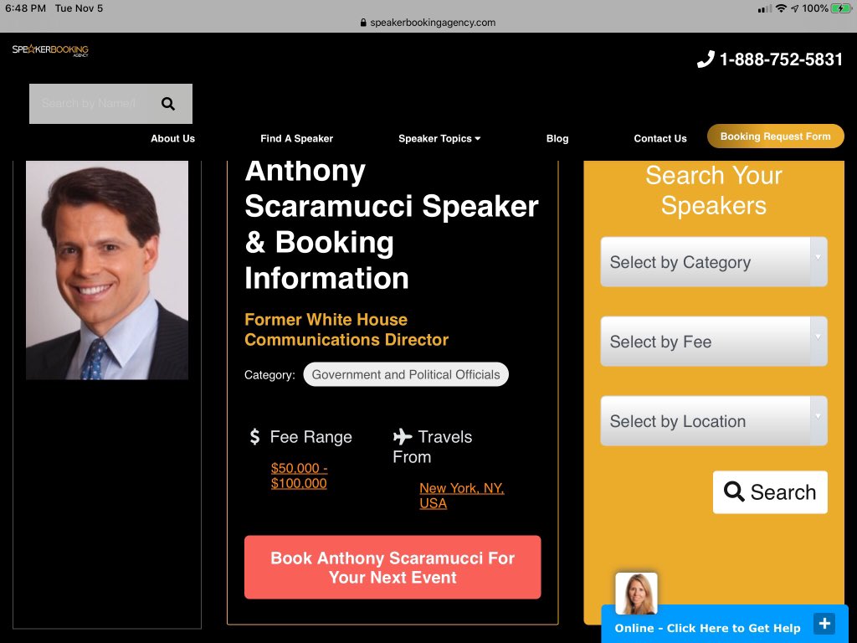Image resolution: width=857 pixels, height=643 pixels.
Task: Click the plus icon in chat widget
Action: tap(824, 623)
